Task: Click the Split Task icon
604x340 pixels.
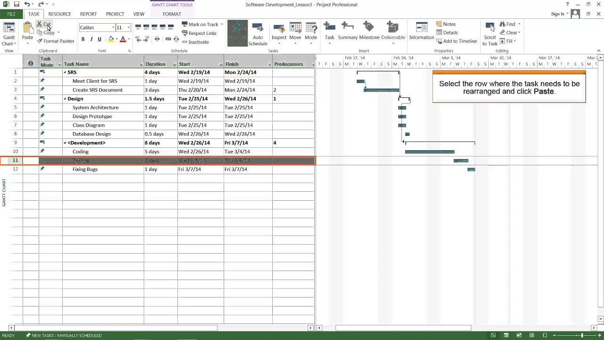Action: pyautogui.click(x=157, y=39)
